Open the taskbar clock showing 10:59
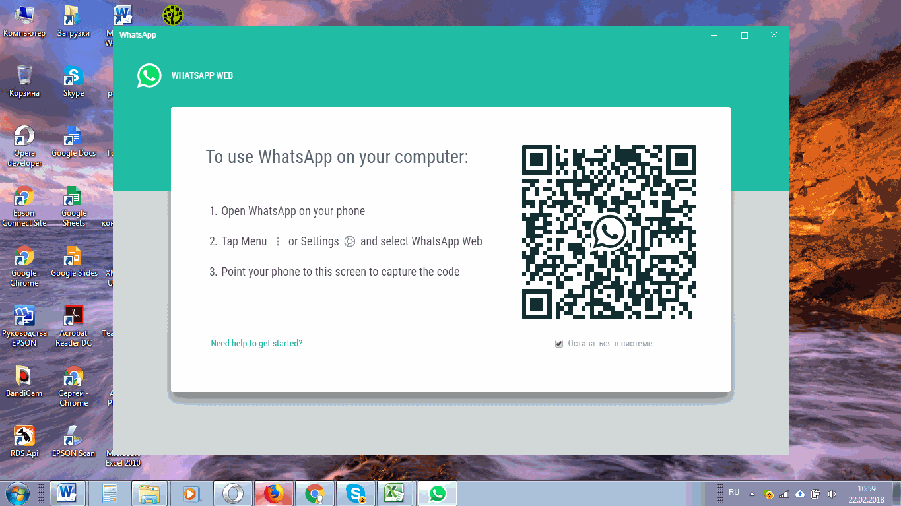The height and width of the screenshot is (506, 901). pyautogui.click(x=867, y=493)
